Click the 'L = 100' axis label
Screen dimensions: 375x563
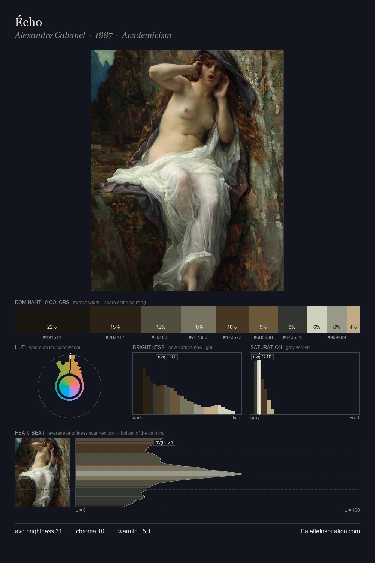tap(352, 510)
